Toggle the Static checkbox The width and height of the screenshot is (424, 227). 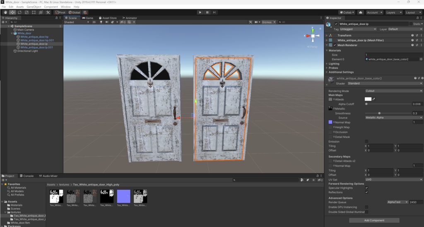[x=411, y=24]
